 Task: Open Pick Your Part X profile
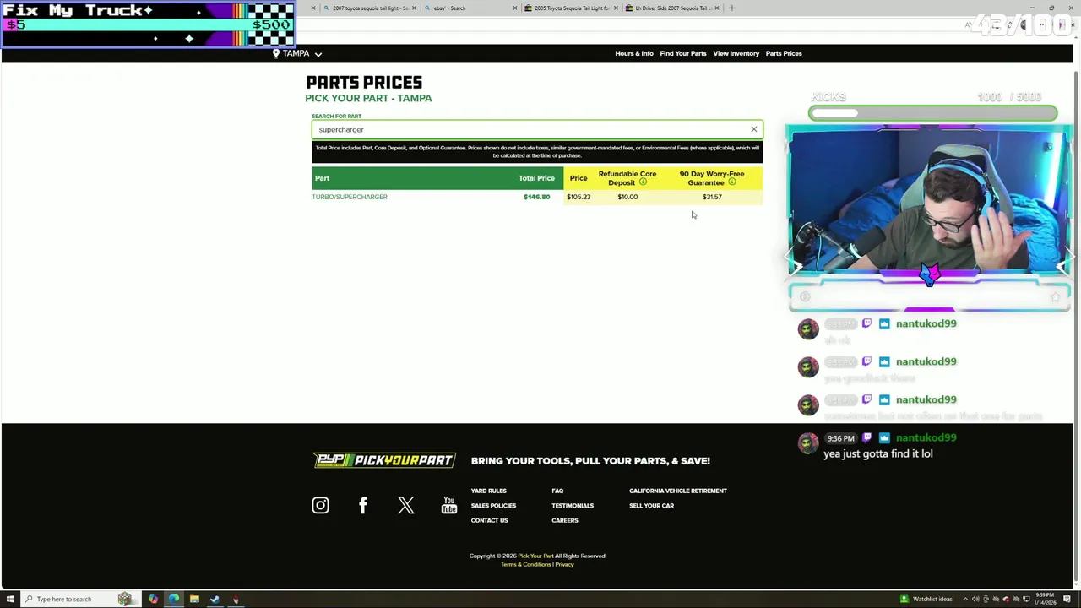tap(406, 505)
